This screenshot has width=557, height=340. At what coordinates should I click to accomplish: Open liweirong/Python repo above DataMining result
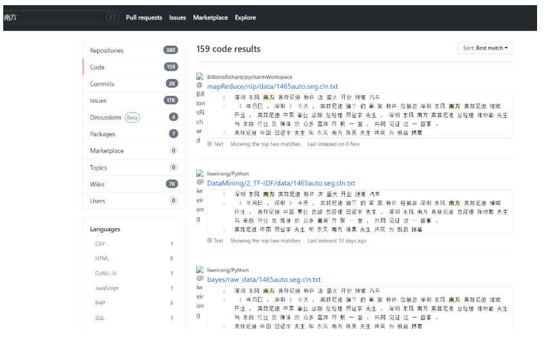tap(228, 174)
